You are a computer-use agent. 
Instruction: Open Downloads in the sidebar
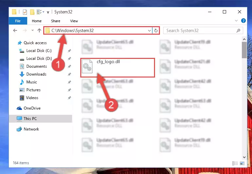pyautogui.click(x=36, y=74)
